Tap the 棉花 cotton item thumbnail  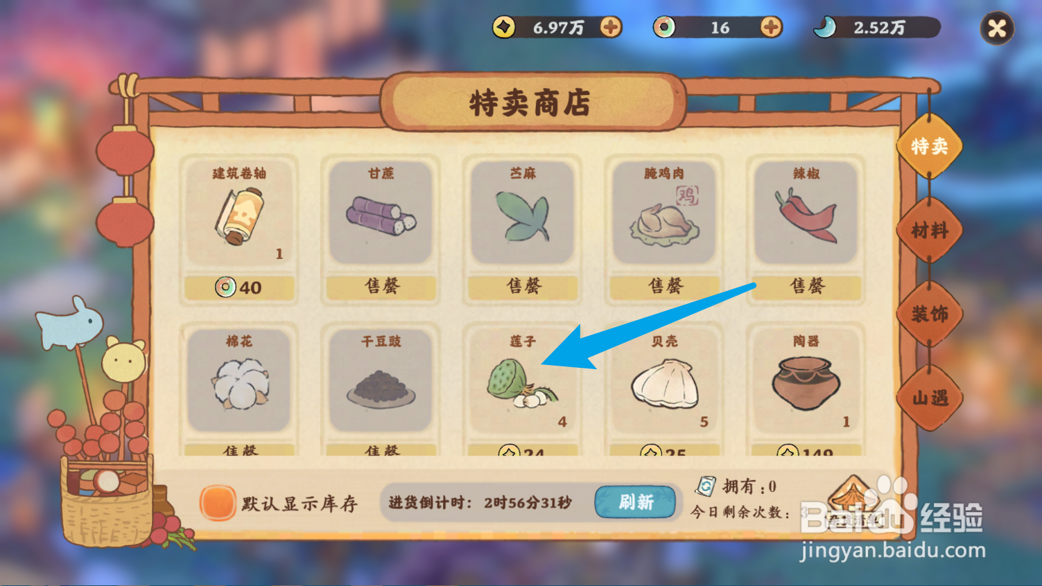[239, 383]
